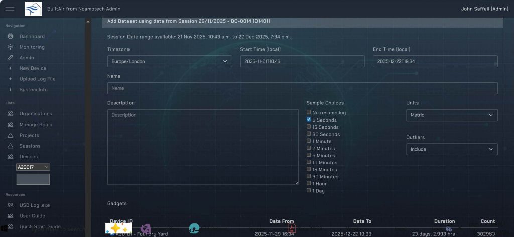This screenshot has height=237, width=514.
Task: Click the hamburger menu icon
Action: [x=10, y=9]
